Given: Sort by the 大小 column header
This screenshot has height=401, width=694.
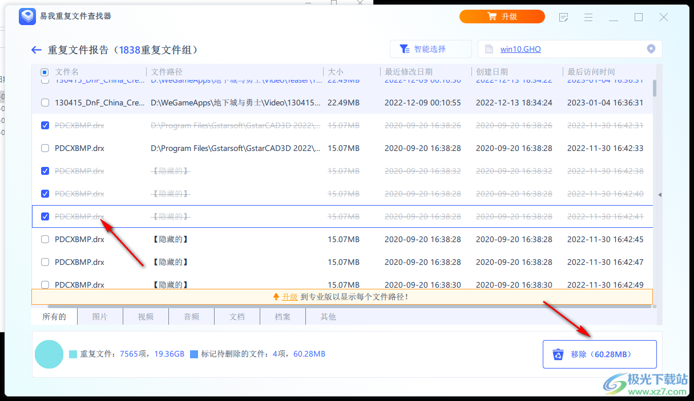Looking at the screenshot, I should pyautogui.click(x=335, y=72).
